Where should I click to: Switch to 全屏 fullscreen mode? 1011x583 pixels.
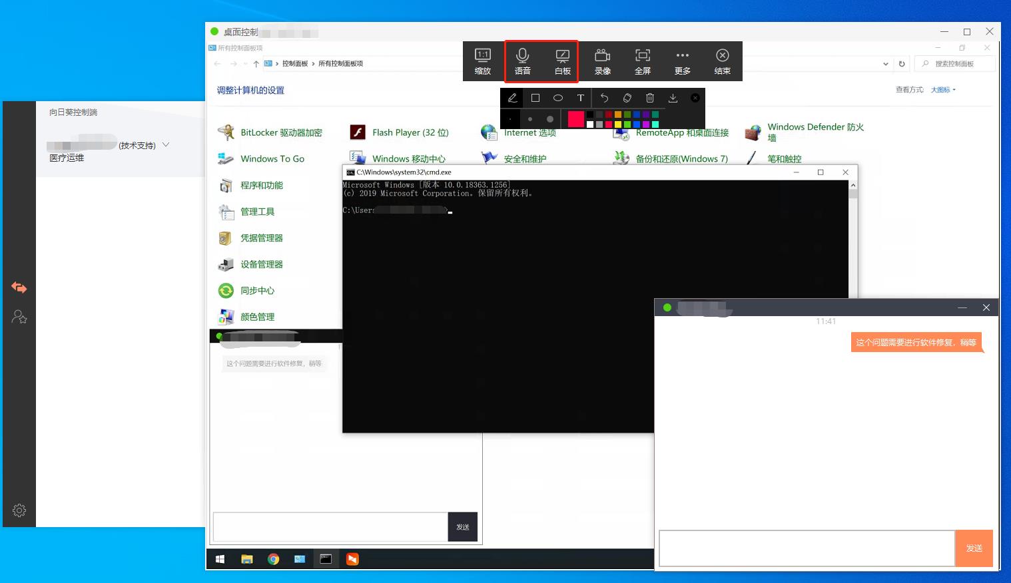click(x=642, y=61)
